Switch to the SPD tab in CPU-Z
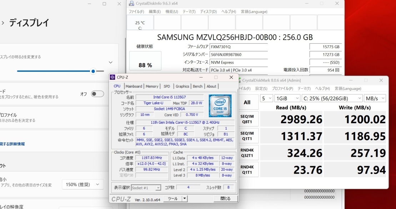The width and height of the screenshot is (396, 209). [167, 86]
